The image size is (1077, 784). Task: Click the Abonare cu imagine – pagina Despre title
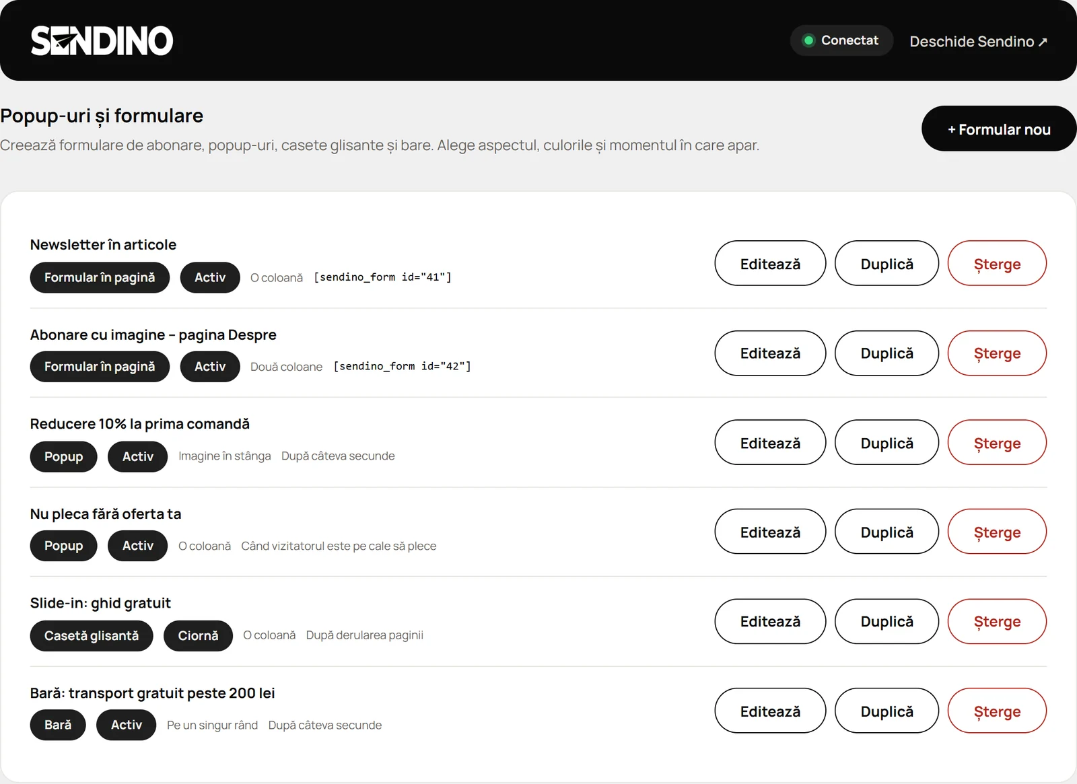pos(153,335)
